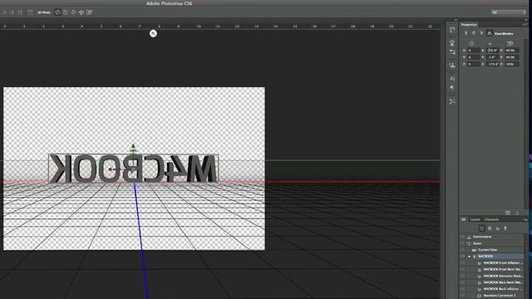Select the Drag 3D Object mode icon
Image resolution: width=532 pixels, height=299 pixels.
tap(73, 12)
